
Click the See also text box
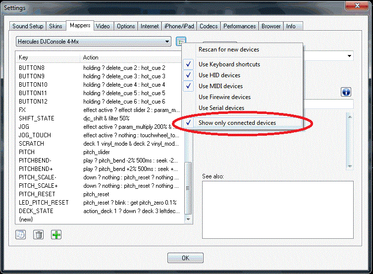click(x=277, y=210)
